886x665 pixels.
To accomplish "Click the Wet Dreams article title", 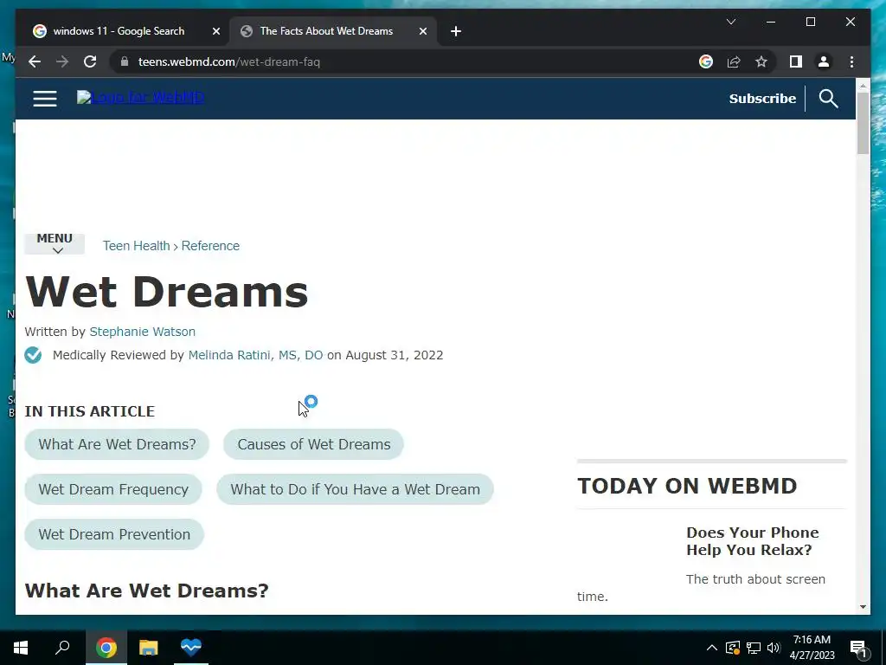I will coord(167,292).
